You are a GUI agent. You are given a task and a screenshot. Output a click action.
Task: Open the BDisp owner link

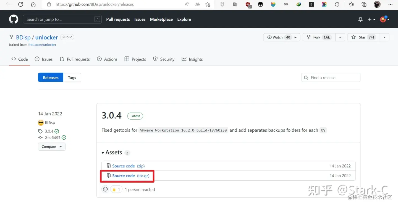coord(23,37)
